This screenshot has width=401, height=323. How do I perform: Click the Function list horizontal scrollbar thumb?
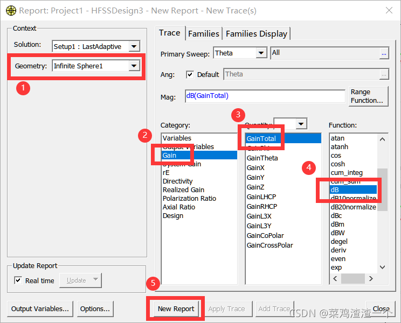click(x=353, y=278)
